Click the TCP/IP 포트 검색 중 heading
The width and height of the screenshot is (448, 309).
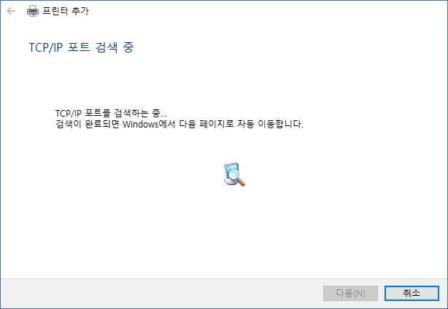(x=82, y=47)
